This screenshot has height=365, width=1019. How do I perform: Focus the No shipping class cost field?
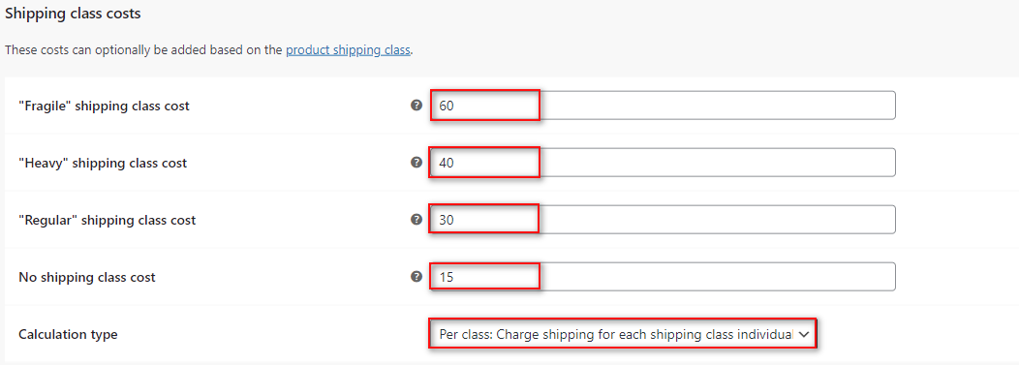coord(663,277)
